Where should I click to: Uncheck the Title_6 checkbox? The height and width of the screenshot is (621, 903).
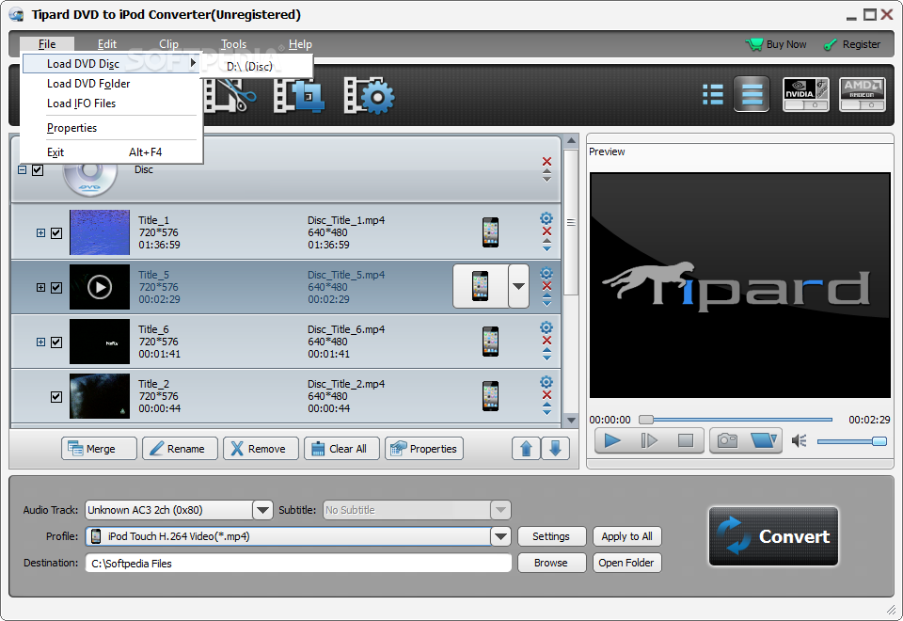tap(55, 342)
